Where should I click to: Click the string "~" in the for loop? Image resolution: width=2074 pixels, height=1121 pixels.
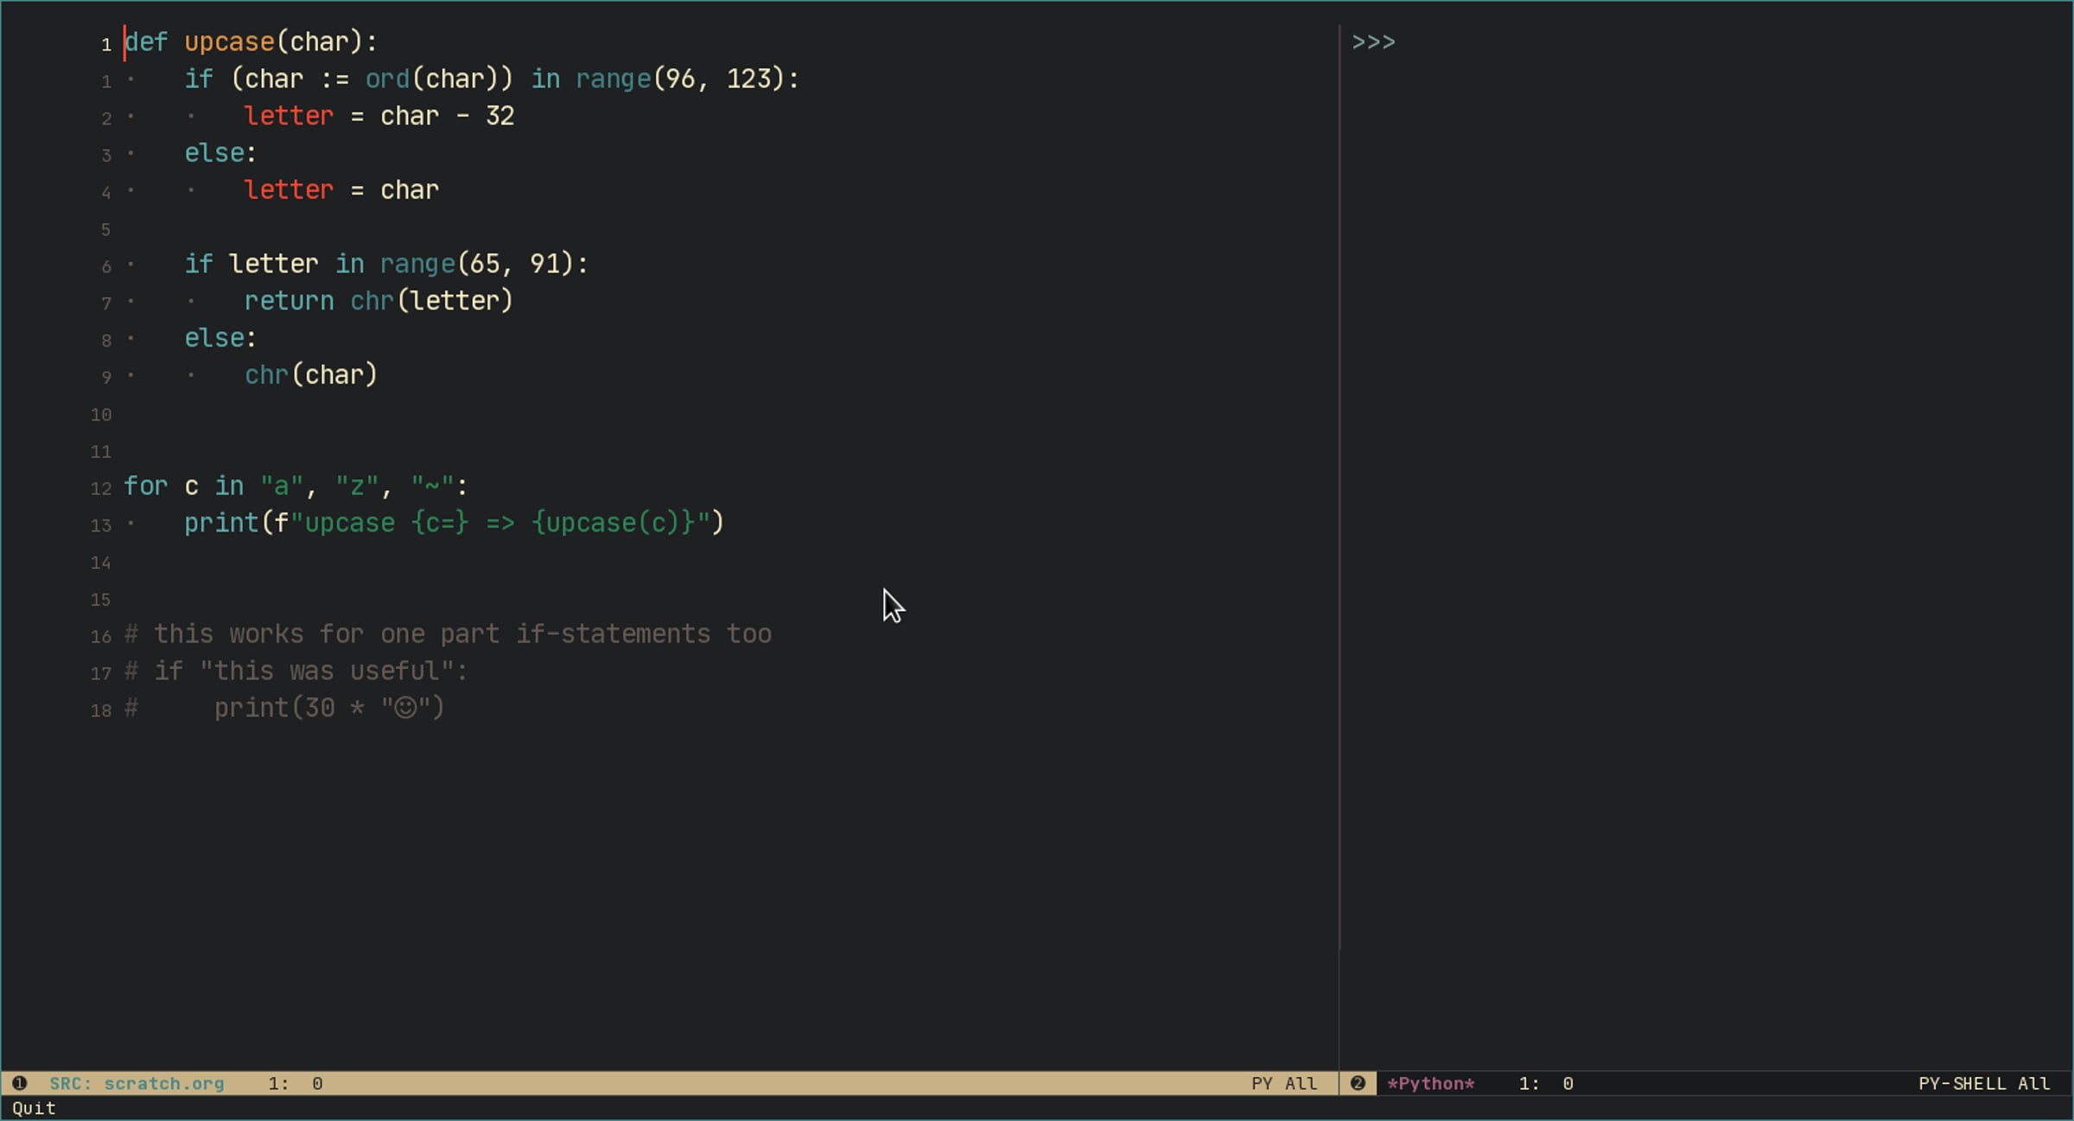tap(432, 486)
